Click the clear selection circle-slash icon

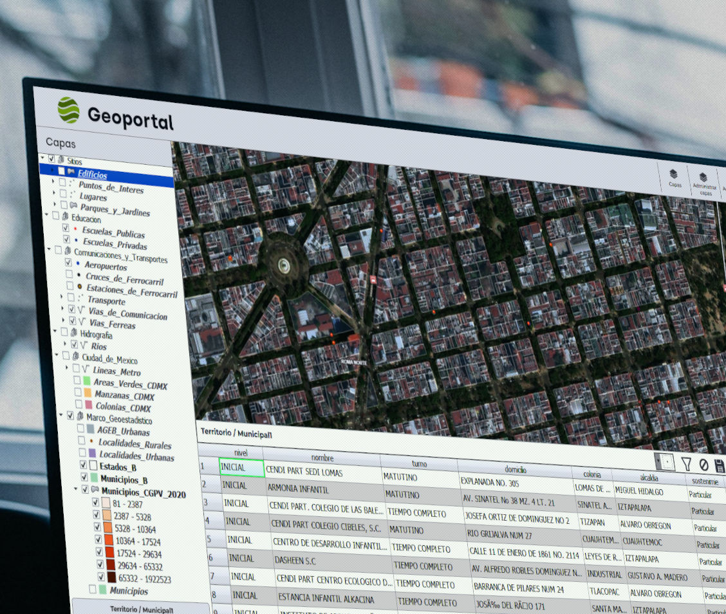coord(703,465)
